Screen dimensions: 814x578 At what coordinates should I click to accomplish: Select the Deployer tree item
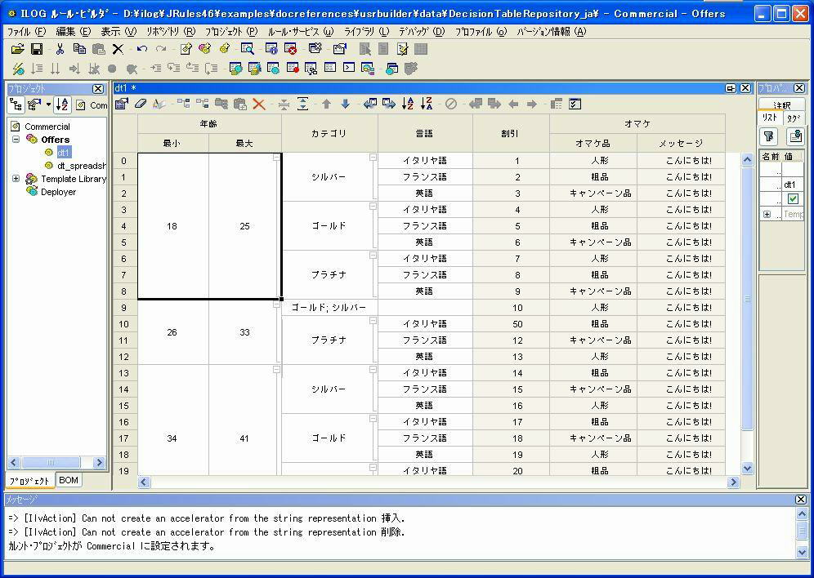[58, 192]
